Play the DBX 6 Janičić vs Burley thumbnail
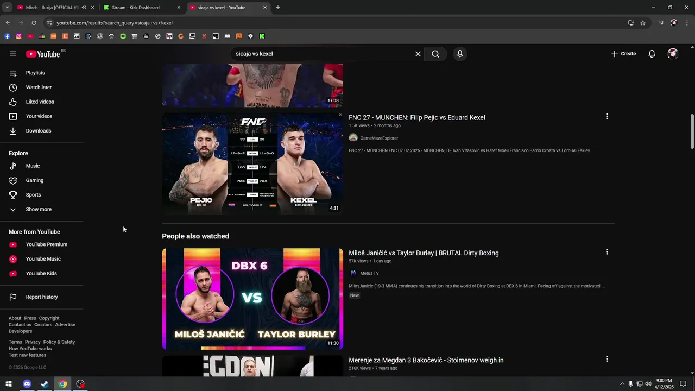This screenshot has height=391, width=695. tap(252, 299)
